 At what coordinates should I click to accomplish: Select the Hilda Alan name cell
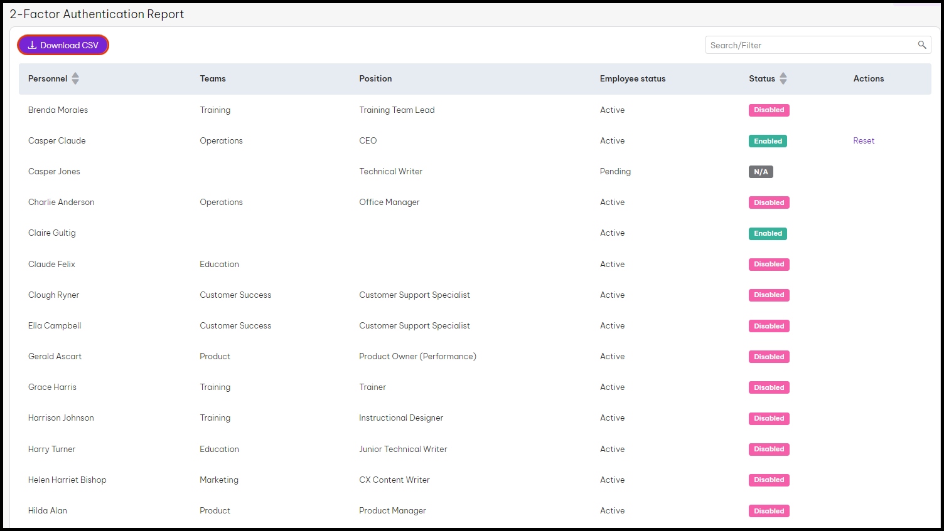(x=47, y=511)
